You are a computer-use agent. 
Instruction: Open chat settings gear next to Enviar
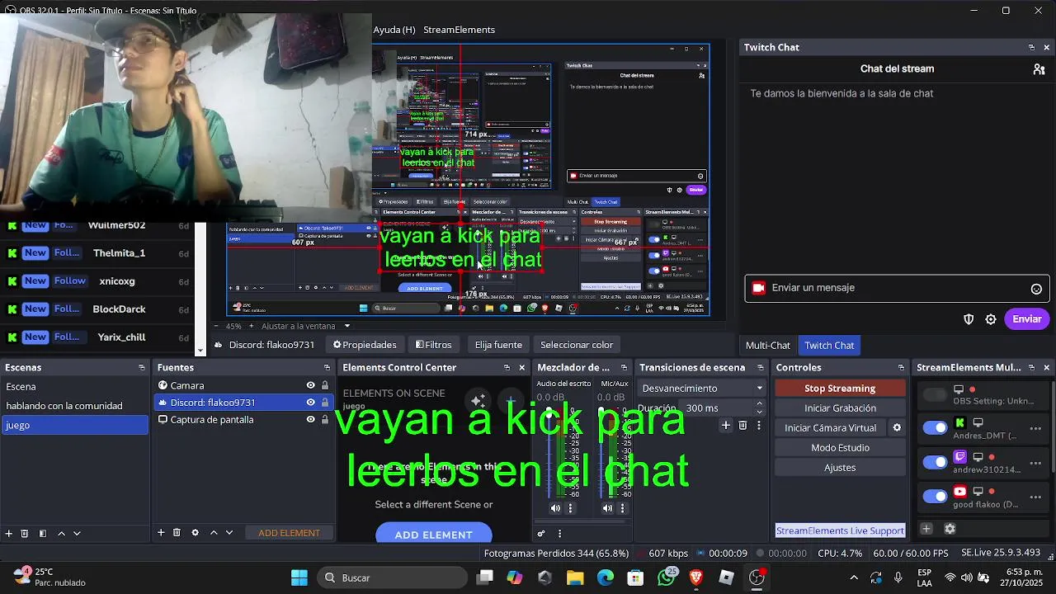[x=991, y=319]
